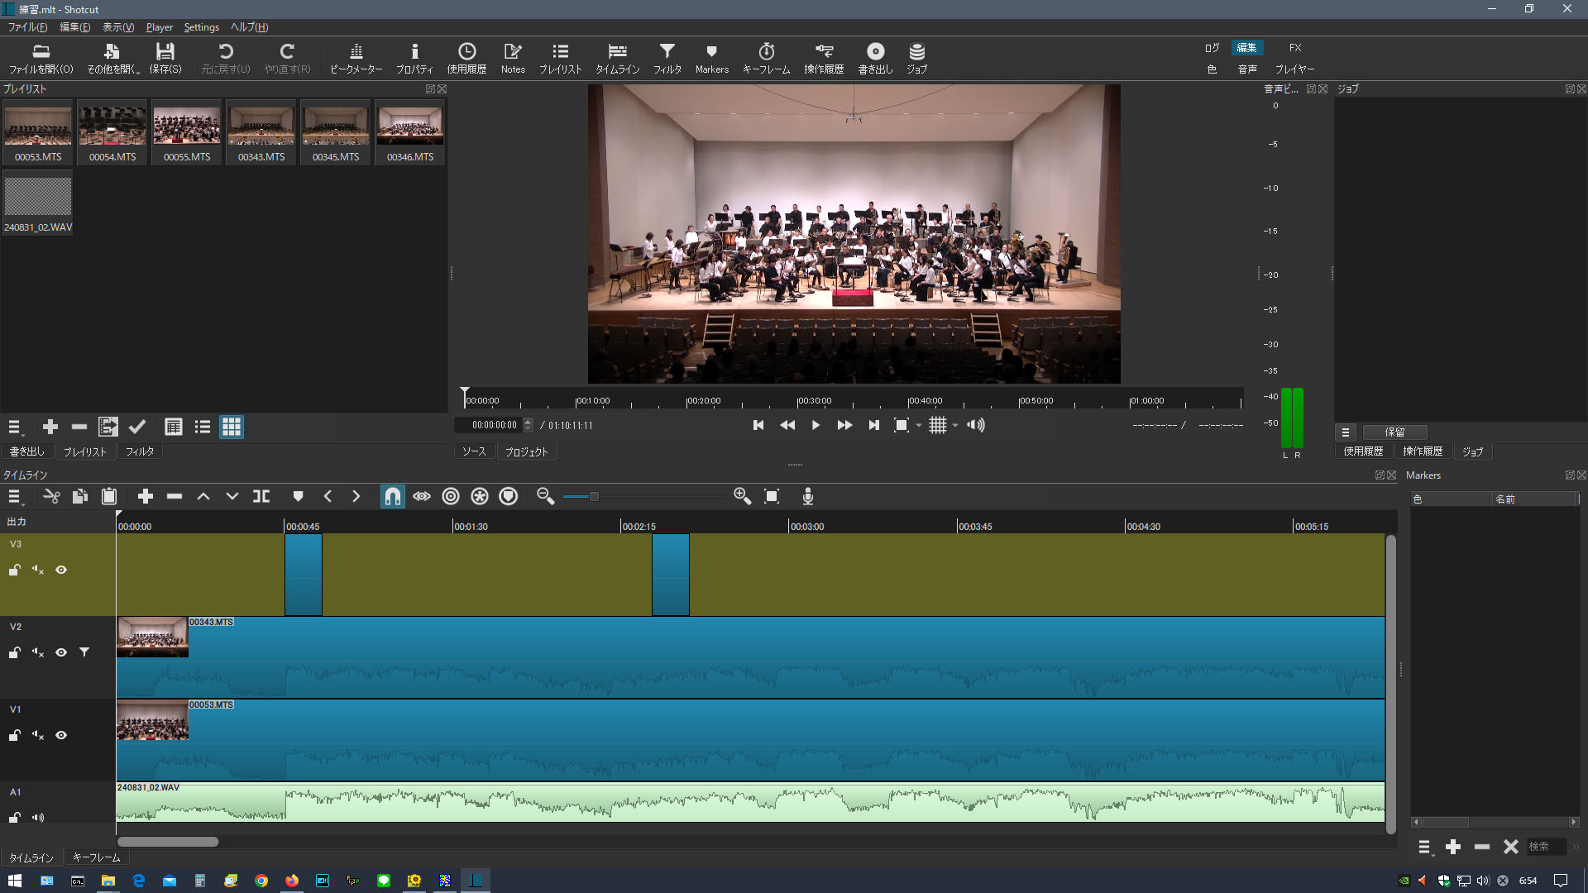Switch to the フィルタ tab under the playlist
The width and height of the screenshot is (1588, 893).
140,451
